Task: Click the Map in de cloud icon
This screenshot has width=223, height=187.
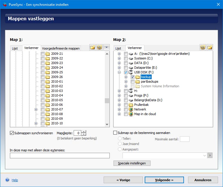Action: [x=131, y=114]
